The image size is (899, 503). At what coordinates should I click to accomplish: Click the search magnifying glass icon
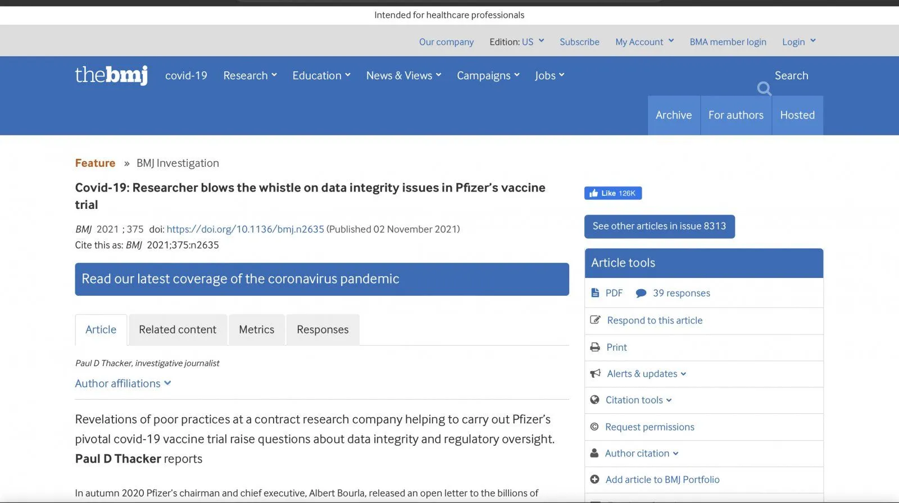pos(764,89)
